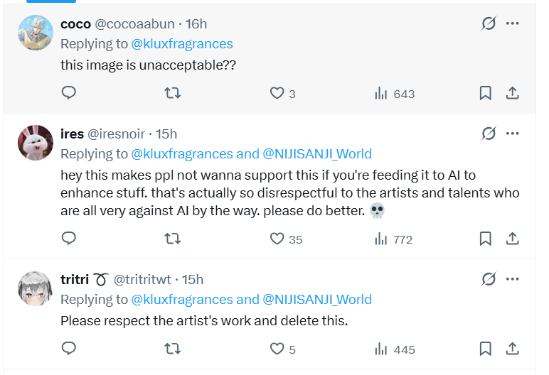Open ires profile via display name
Image resolution: width=549 pixels, height=375 pixels.
[x=72, y=134]
